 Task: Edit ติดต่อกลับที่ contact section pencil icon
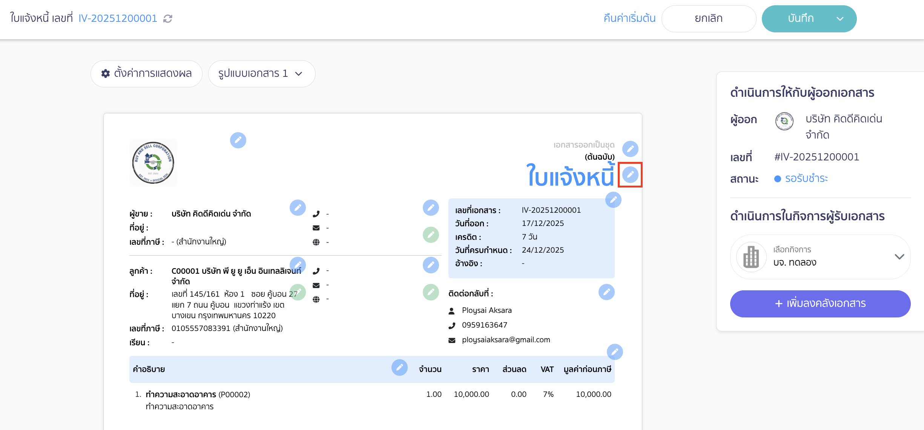pyautogui.click(x=606, y=292)
